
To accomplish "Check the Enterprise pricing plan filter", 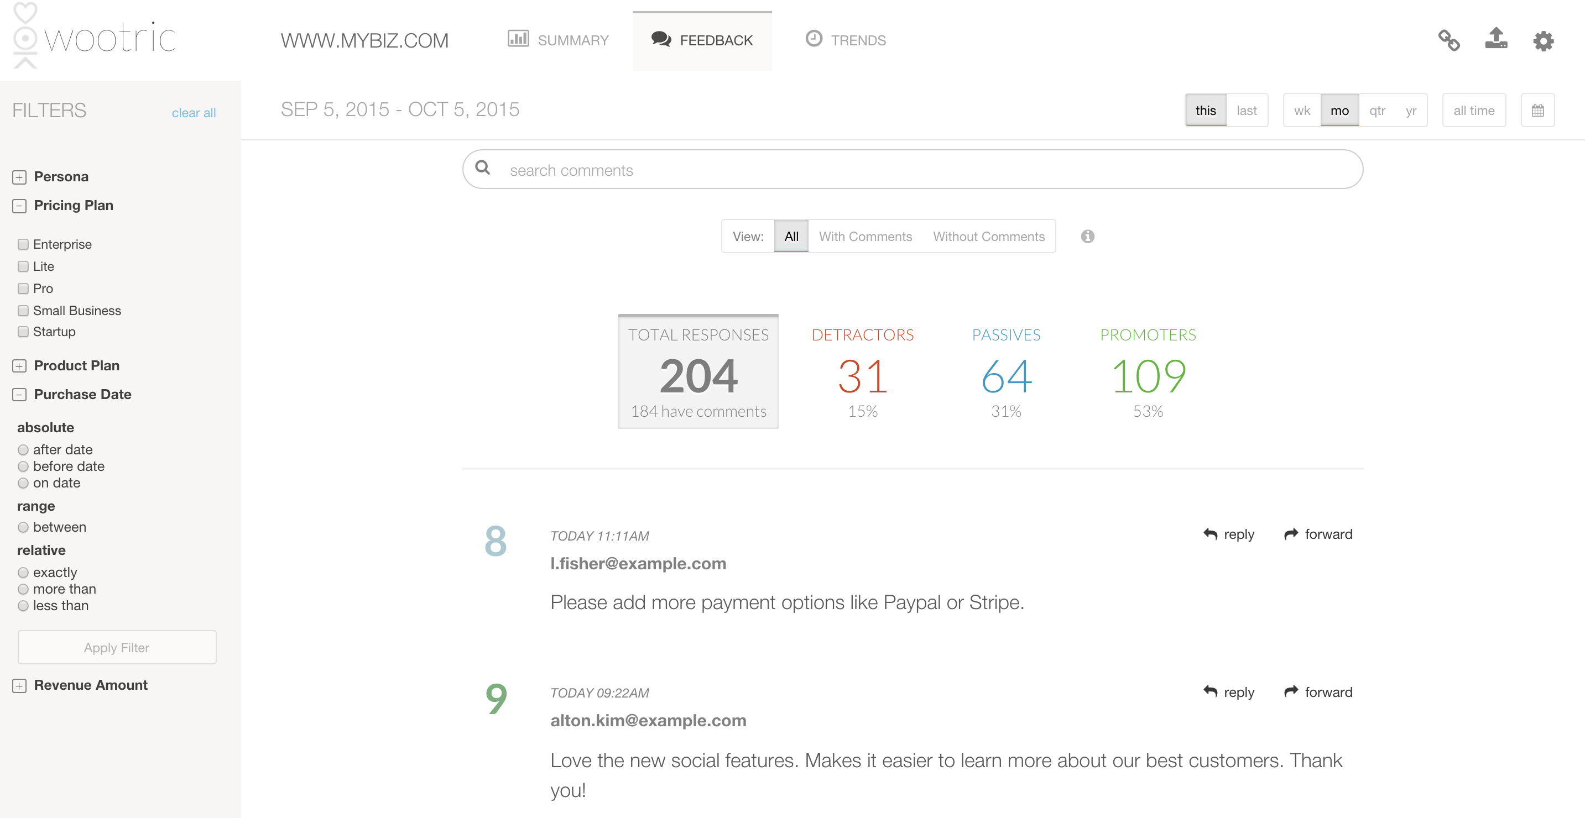I will [x=23, y=244].
